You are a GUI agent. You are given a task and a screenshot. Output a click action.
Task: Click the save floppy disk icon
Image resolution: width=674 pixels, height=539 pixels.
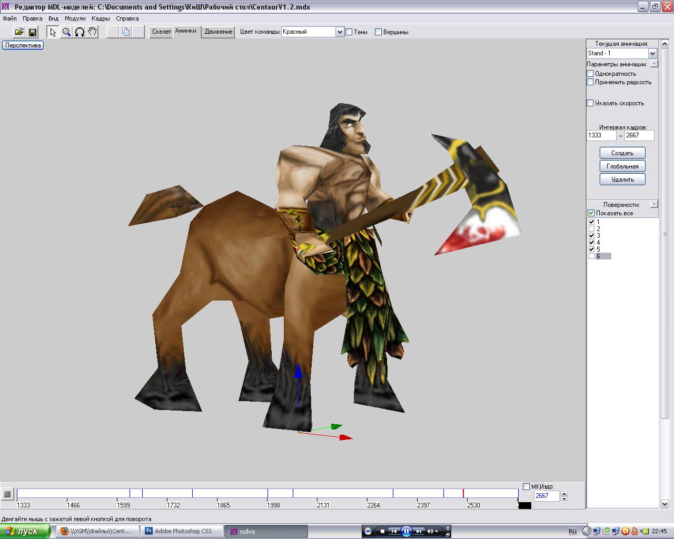click(33, 32)
